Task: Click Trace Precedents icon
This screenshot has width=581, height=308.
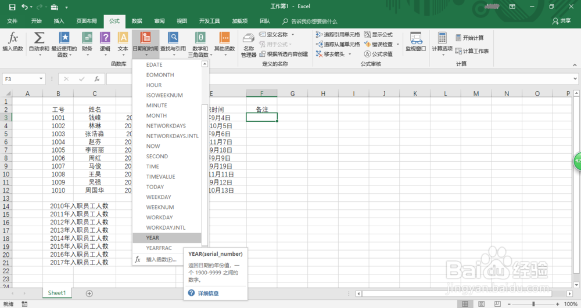Action: point(319,34)
